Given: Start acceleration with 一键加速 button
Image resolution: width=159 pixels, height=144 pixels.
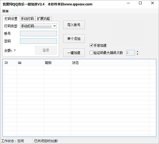Looking at the screenshot, I should (x=74, y=53).
